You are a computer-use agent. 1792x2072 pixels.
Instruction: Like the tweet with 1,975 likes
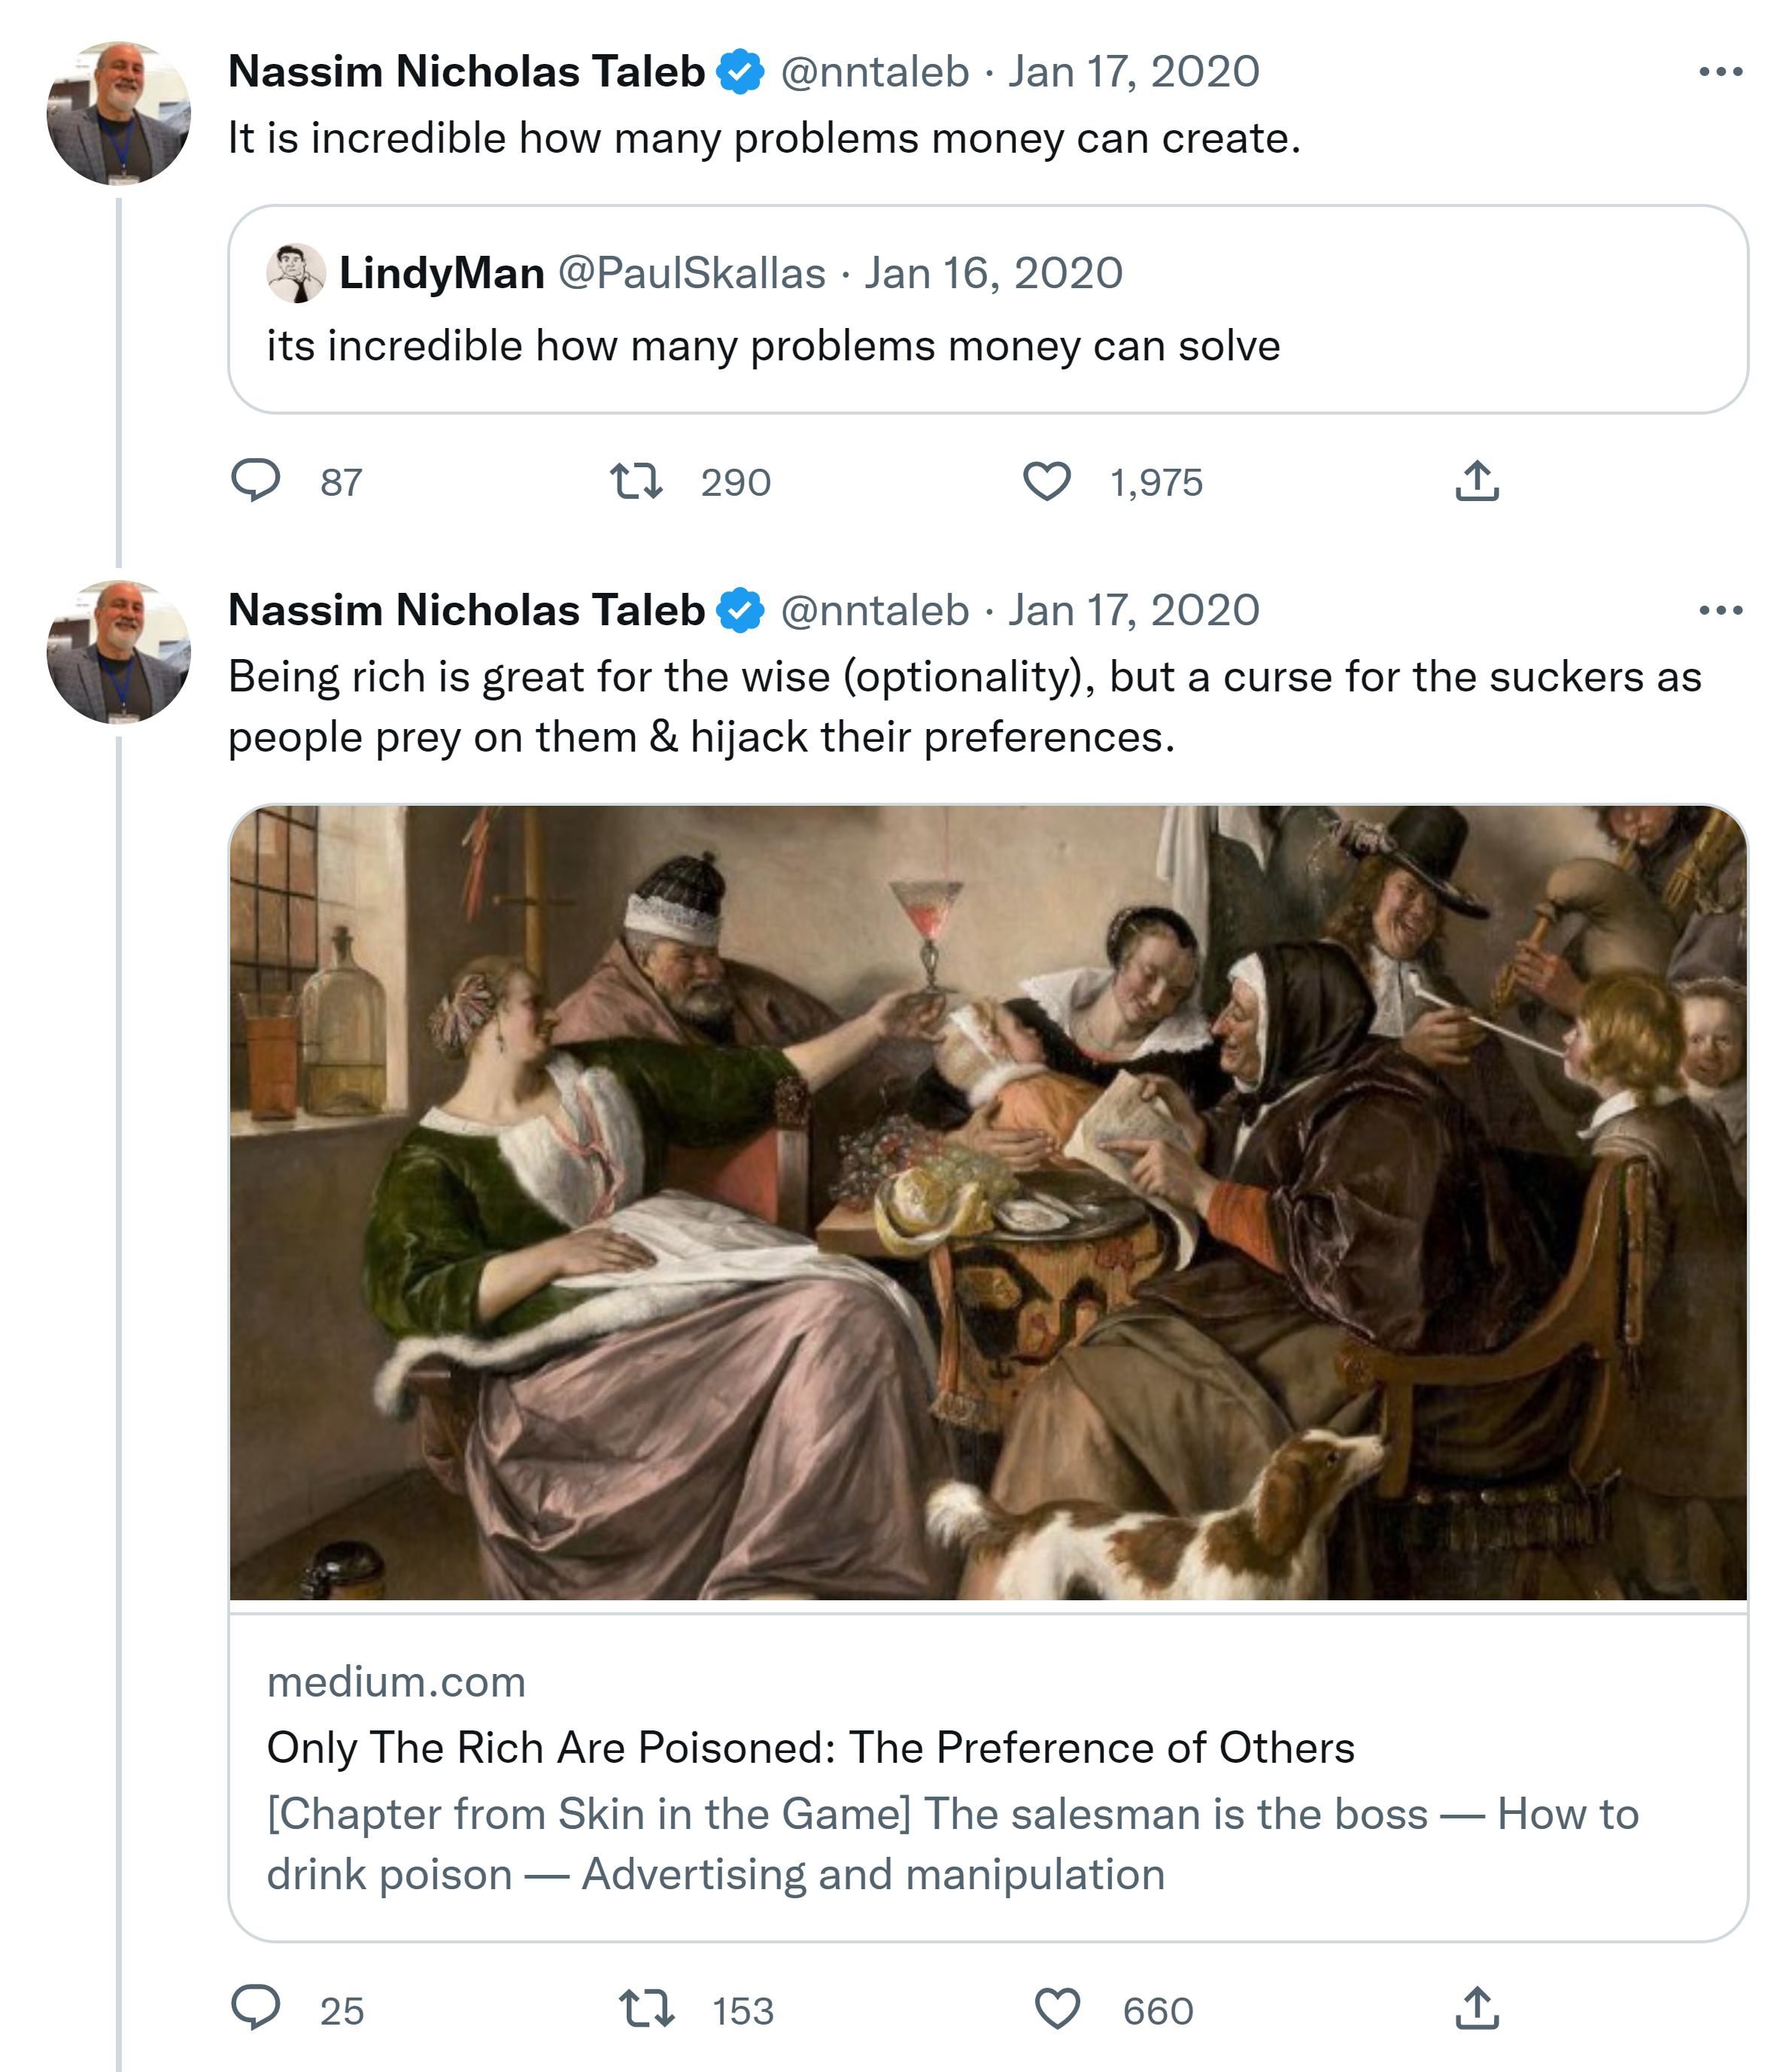pos(1047,481)
